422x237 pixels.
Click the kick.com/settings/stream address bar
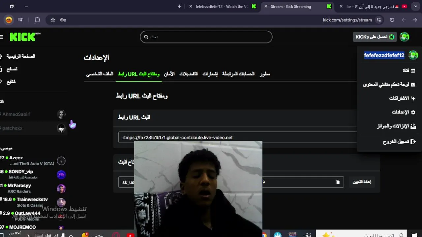click(x=347, y=20)
